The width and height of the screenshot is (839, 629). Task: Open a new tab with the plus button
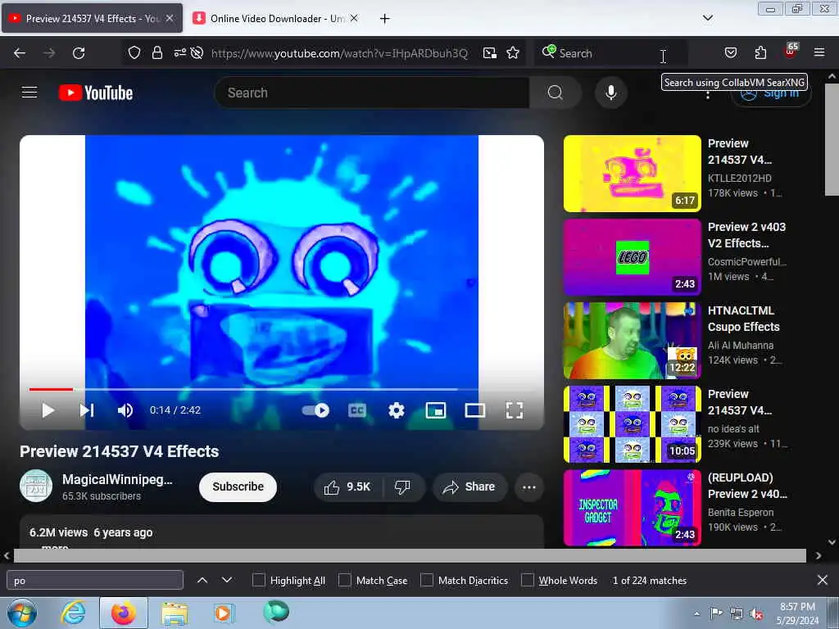point(384,19)
